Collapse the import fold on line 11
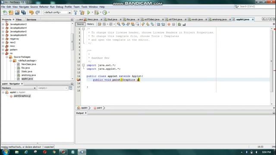Screen dimensions: 276x155 (84, 65)
